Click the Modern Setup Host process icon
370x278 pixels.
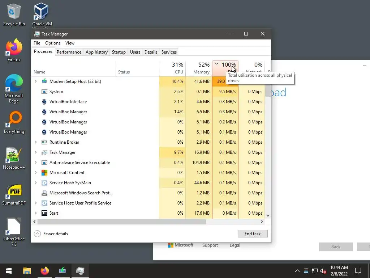tap(44, 81)
